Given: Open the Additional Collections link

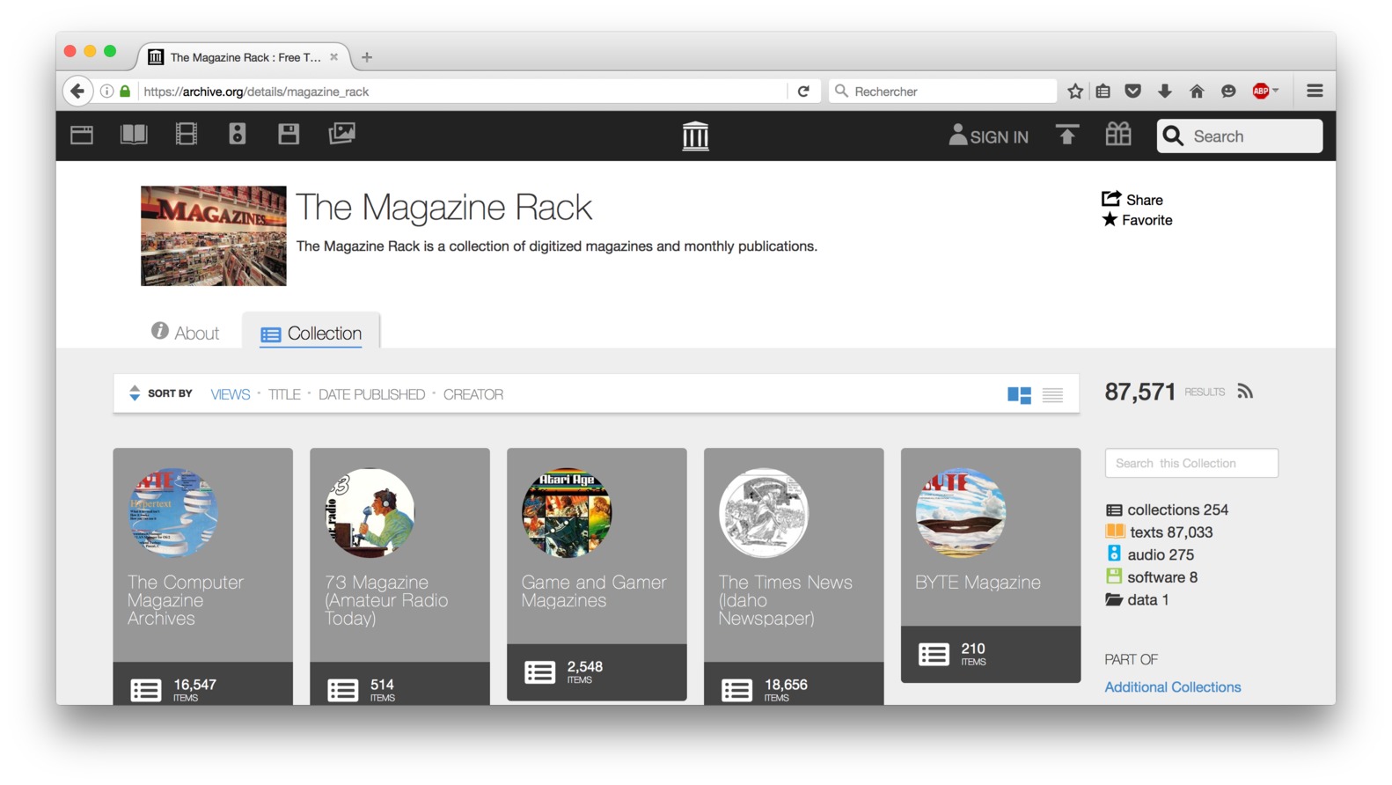Looking at the screenshot, I should 1172,687.
